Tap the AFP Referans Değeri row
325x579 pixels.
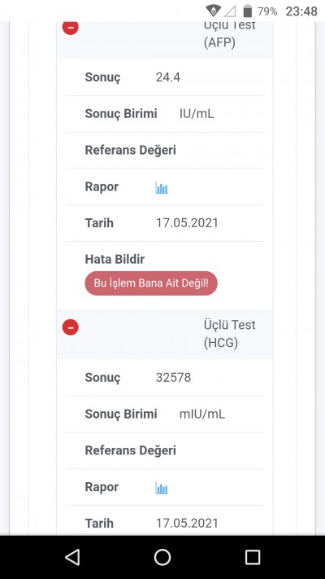pyautogui.click(x=165, y=151)
